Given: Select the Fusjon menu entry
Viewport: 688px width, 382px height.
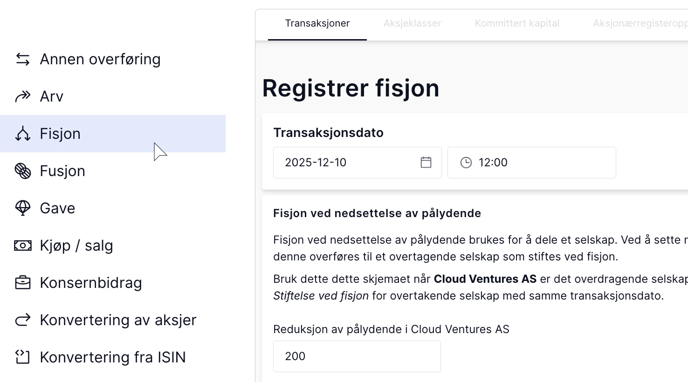Looking at the screenshot, I should (62, 171).
